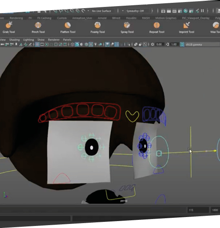
Task: Click the Select Camera icon
Action: (2, 44)
